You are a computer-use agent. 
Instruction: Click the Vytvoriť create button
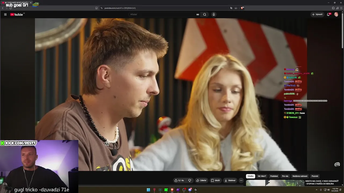[x=317, y=14]
